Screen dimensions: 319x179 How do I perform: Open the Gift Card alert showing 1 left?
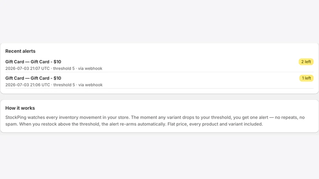(159, 82)
